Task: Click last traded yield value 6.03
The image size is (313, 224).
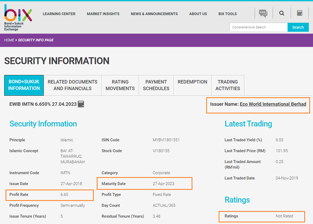Action: 280,140
